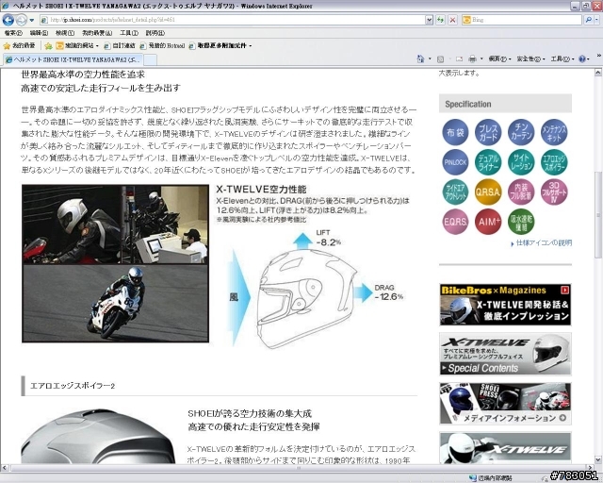
Task: Click the 内装フル脱着 specification icon
Action: click(521, 192)
